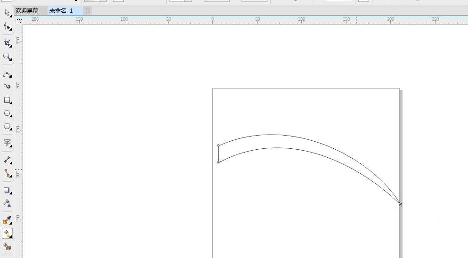This screenshot has width=468, height=258.
Task: Choose the Connector tool
Action: tap(7, 173)
